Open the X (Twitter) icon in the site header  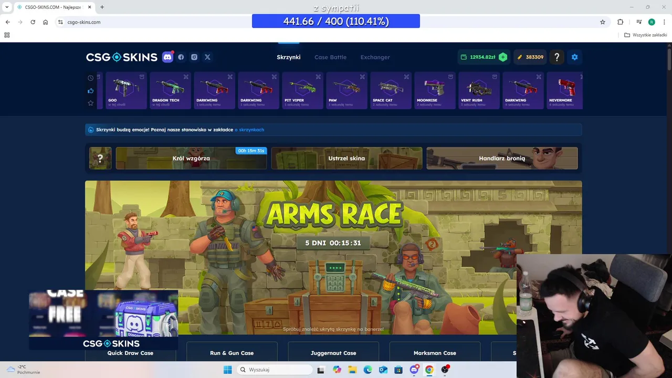coord(207,57)
